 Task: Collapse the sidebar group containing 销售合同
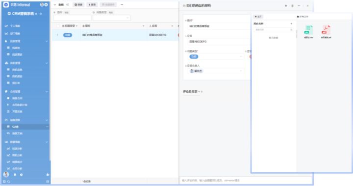coord(47,92)
